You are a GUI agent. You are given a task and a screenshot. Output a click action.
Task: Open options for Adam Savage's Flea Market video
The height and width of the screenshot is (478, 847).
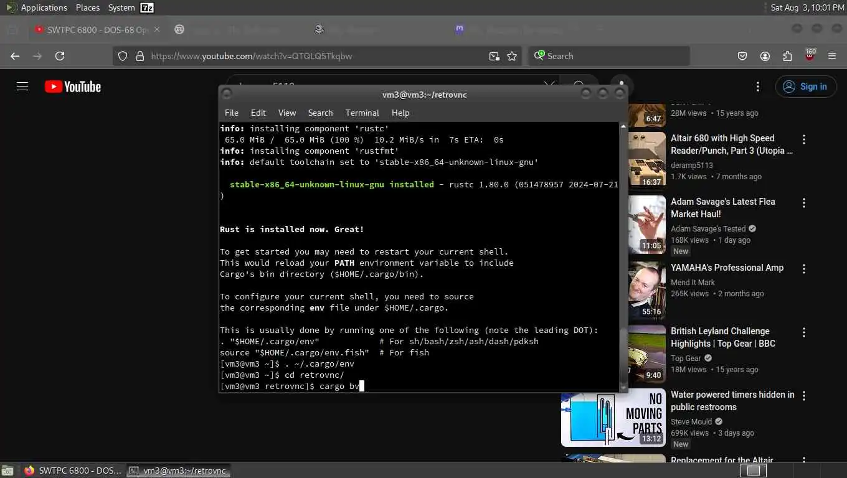804,203
